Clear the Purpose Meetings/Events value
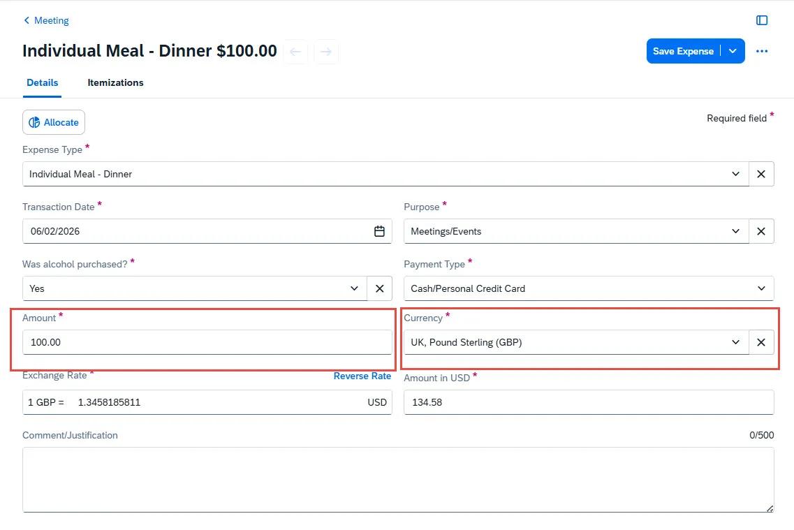794x530 pixels. (761, 231)
